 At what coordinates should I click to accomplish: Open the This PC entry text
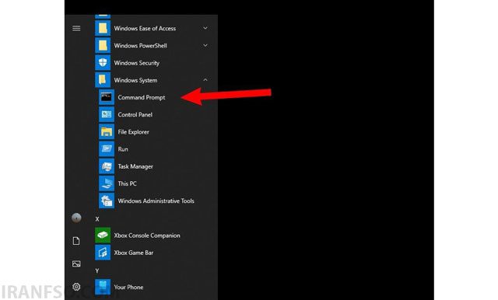(x=127, y=183)
